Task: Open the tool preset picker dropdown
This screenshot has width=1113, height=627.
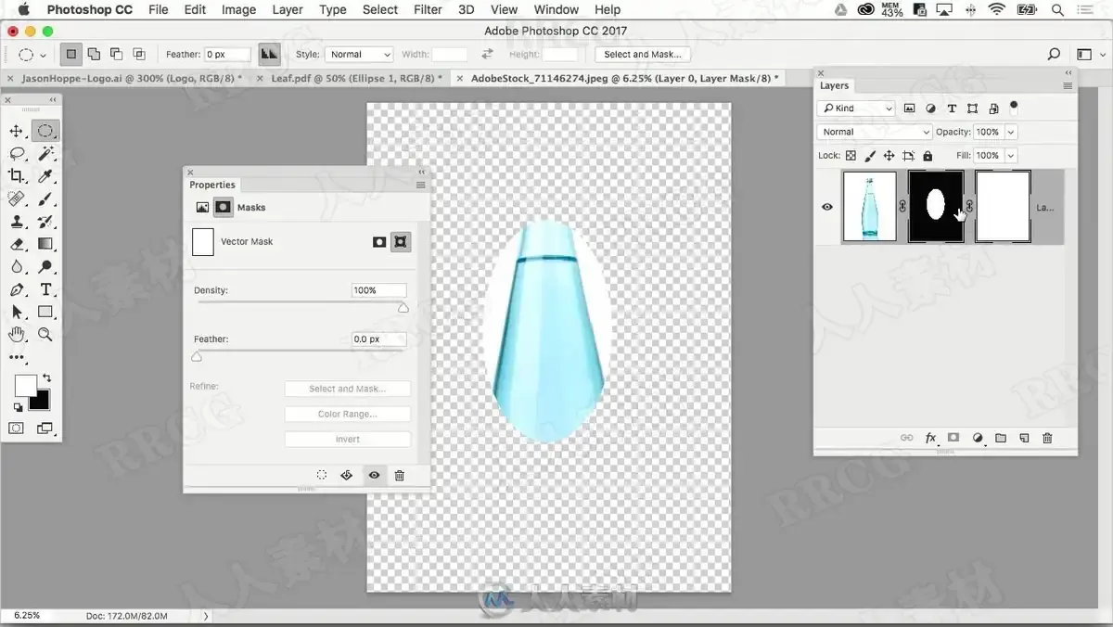Action: [x=32, y=55]
